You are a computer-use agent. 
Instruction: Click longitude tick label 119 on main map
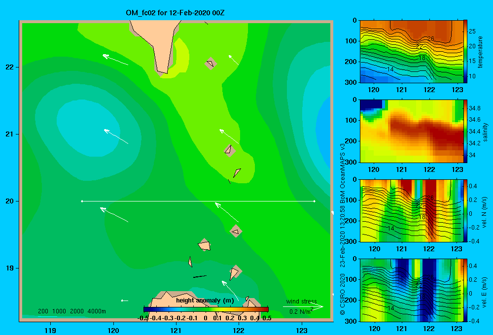tap(50, 330)
